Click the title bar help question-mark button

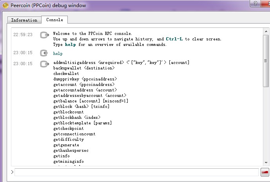(x=256, y=4)
